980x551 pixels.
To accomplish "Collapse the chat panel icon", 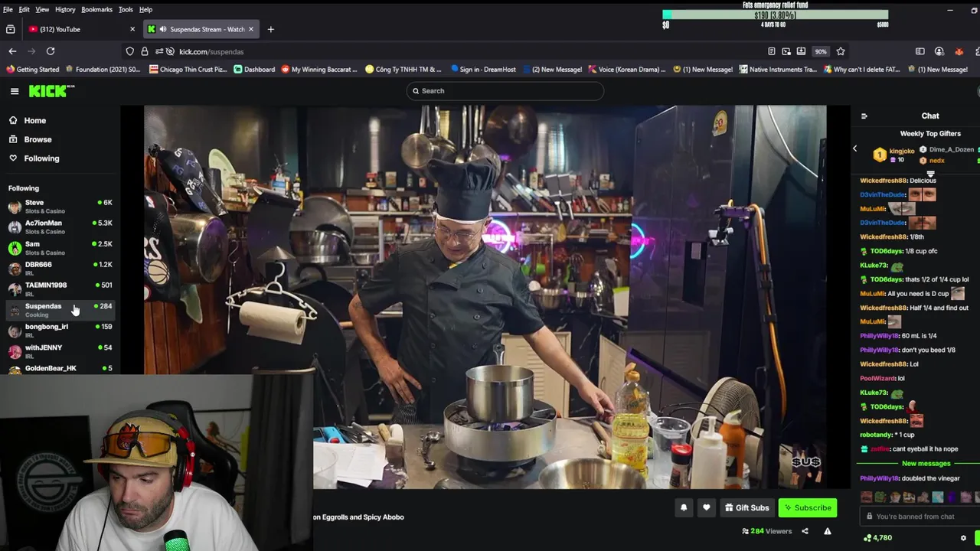I will (x=864, y=116).
